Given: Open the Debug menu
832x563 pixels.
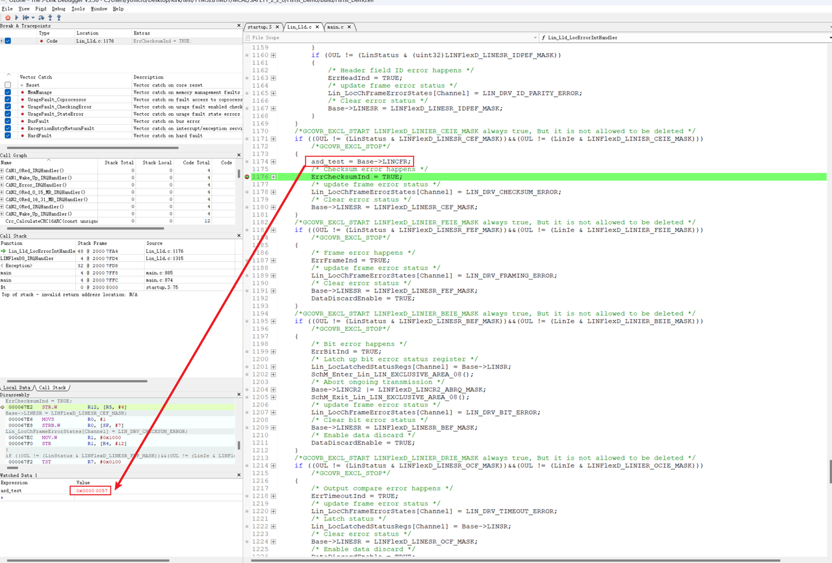Looking at the screenshot, I should (x=58, y=9).
